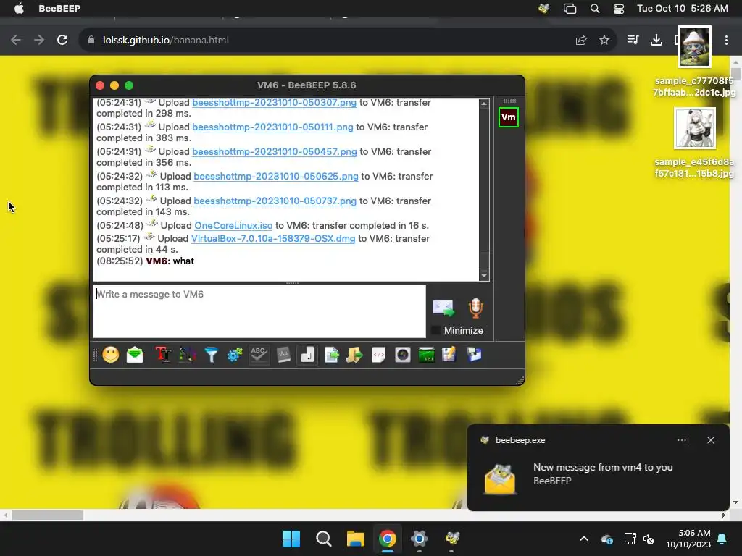Toggle the return-key send icon
The height and width of the screenshot is (556, 742).
[x=307, y=355]
